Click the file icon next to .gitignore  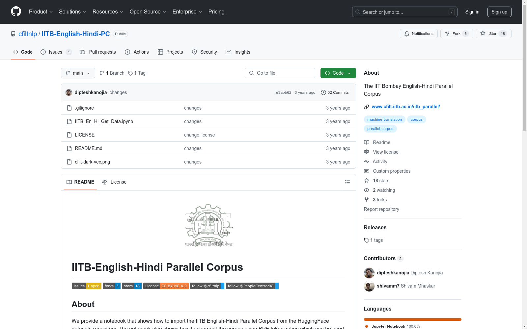click(x=69, y=108)
